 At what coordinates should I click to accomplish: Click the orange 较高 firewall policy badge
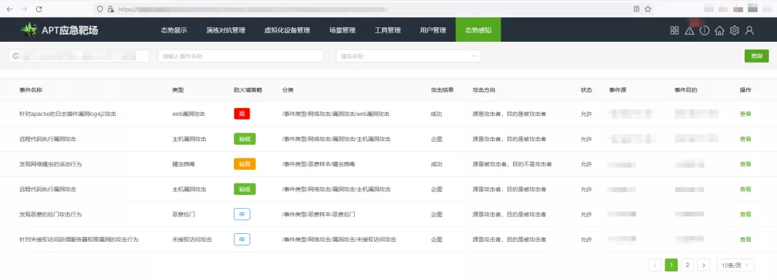[x=245, y=164]
